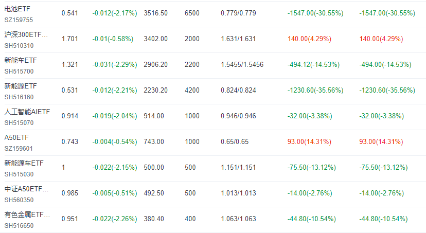Click market value 743.00
Screen dimensions: 426x233
click(x=154, y=142)
